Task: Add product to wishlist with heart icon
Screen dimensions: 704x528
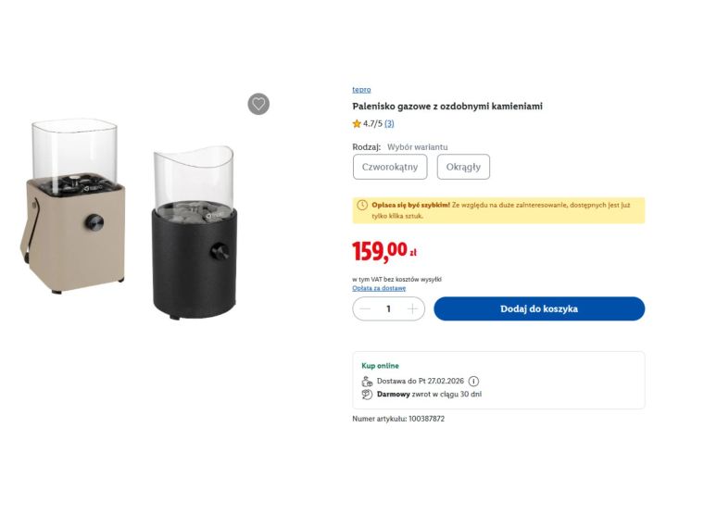Action: (x=258, y=104)
